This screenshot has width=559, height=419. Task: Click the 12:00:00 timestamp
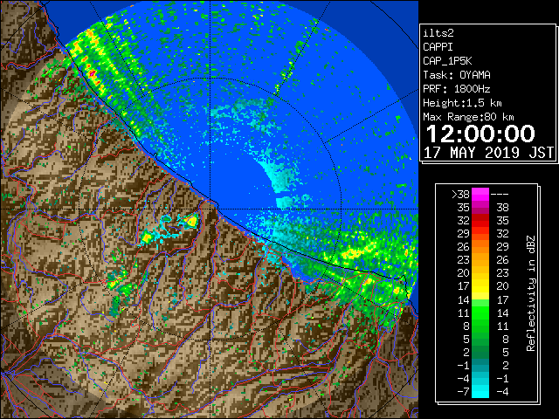coord(480,134)
